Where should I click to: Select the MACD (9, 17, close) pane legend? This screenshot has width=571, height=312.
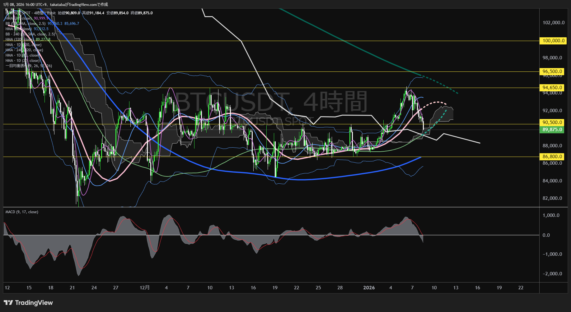22,212
